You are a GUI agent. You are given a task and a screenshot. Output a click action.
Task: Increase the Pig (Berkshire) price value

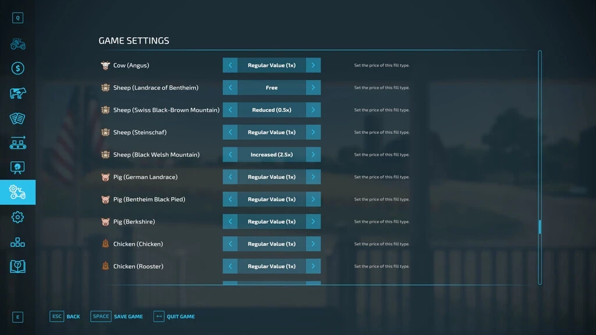[314, 222]
